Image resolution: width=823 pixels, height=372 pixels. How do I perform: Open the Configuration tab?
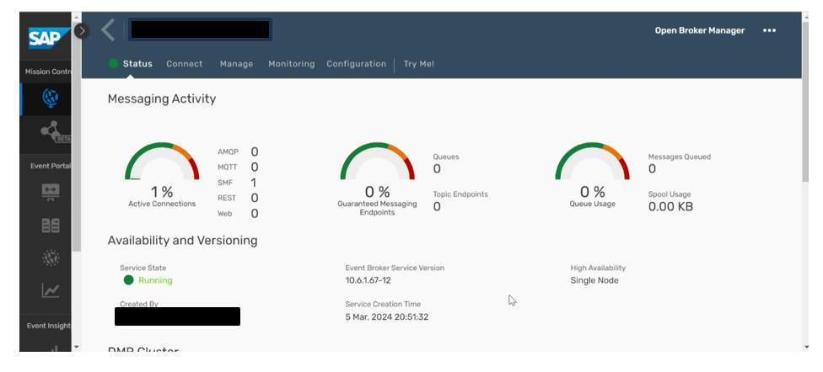click(357, 64)
